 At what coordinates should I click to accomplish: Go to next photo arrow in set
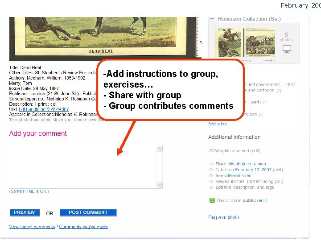point(268,60)
